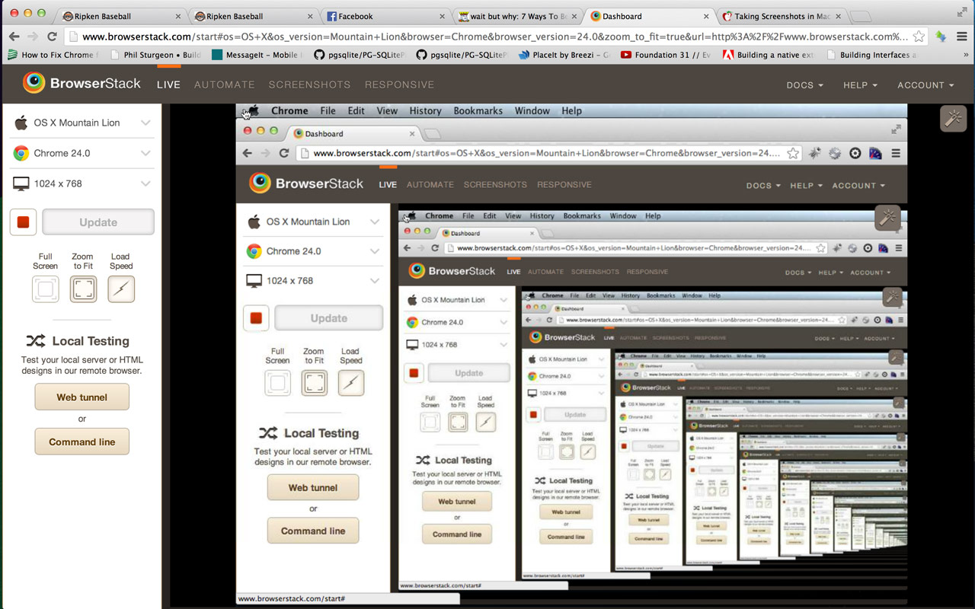The width and height of the screenshot is (975, 609).
Task: Click the remote browser address bar URL
Action: click(546, 153)
